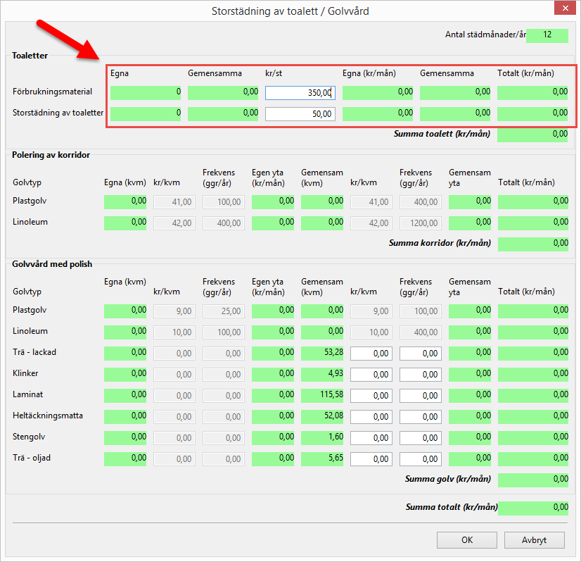
Task: Click the OK button
Action: pyautogui.click(x=466, y=540)
